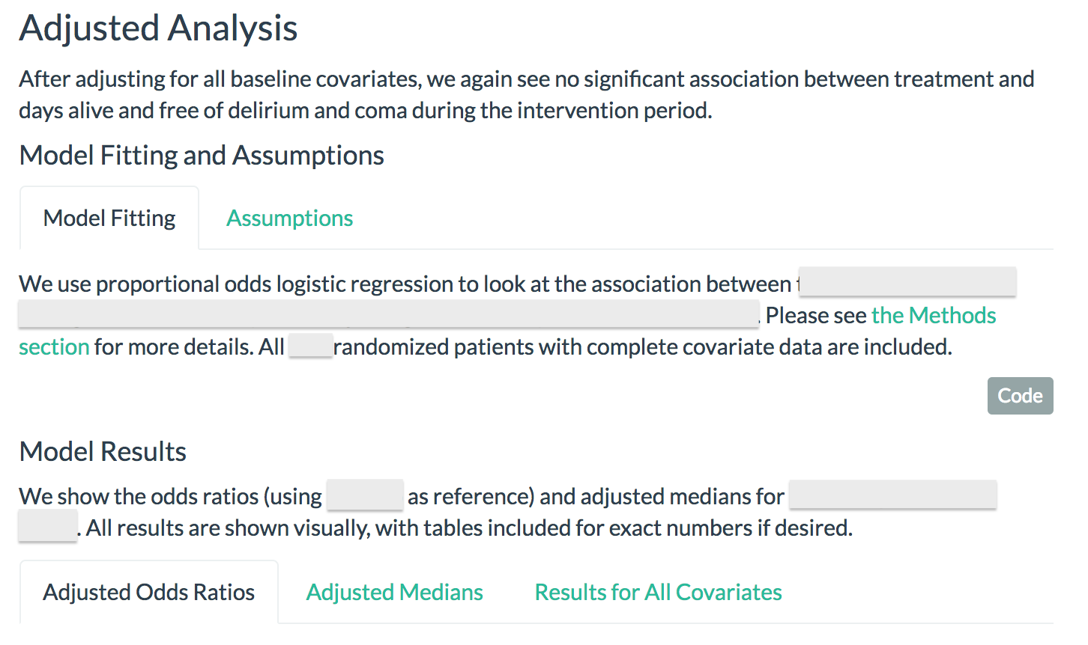Click the 'Model Results' heading

[103, 451]
